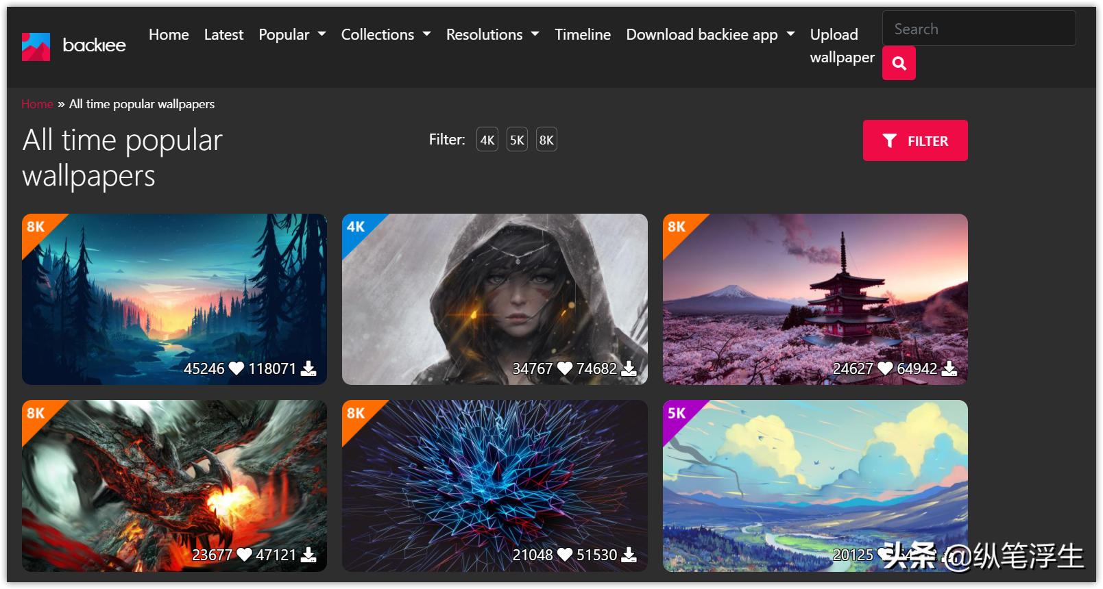
Task: Click the 34767 likes count
Action: (533, 368)
